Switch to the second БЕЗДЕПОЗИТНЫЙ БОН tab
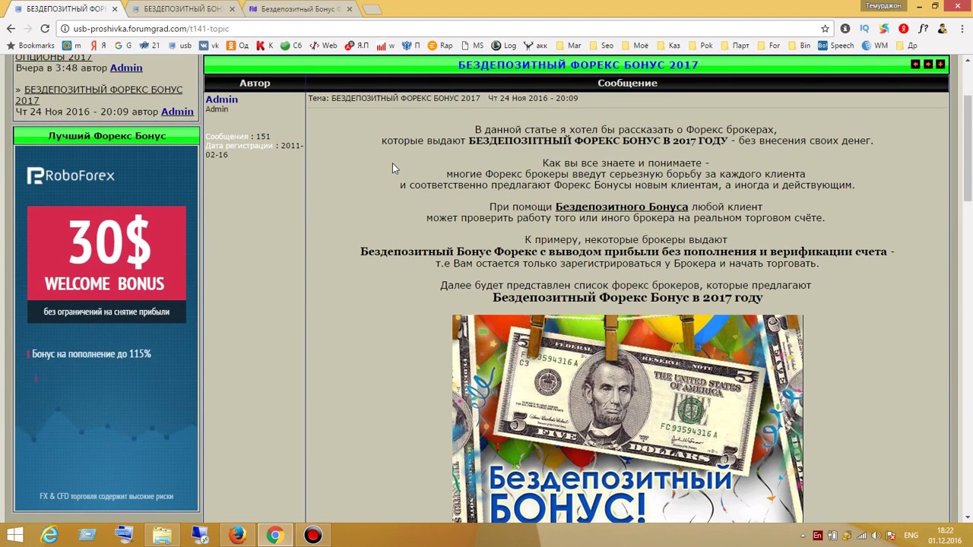973x547 pixels. coord(182,9)
